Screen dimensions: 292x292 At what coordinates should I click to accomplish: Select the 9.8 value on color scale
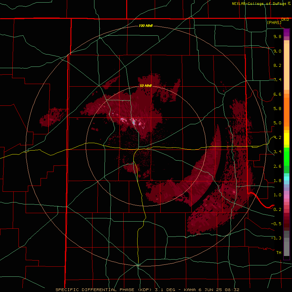tap(277, 36)
